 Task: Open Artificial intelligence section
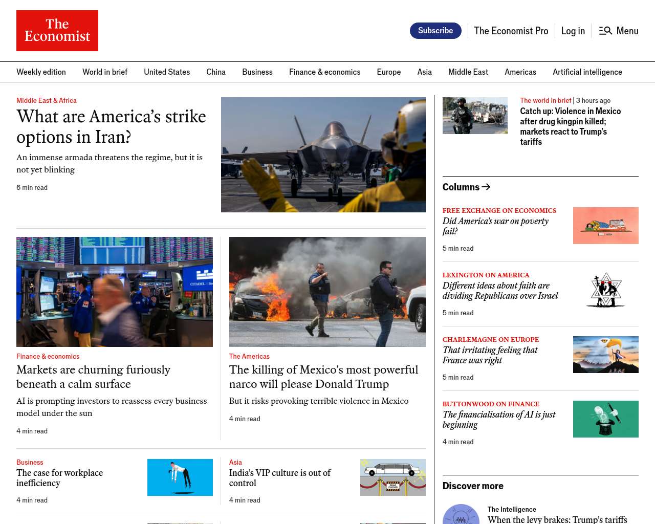click(x=587, y=72)
